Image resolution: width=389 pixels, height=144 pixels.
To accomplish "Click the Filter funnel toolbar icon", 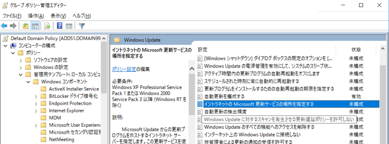I will click(x=82, y=26).
